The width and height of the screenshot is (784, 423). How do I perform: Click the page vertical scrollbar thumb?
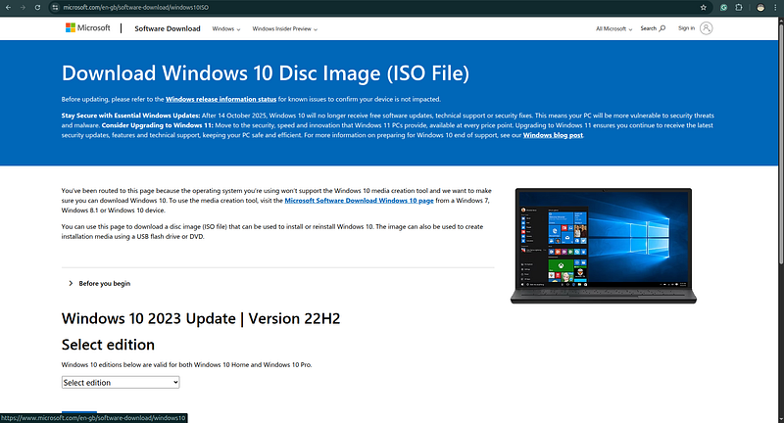coord(780,142)
